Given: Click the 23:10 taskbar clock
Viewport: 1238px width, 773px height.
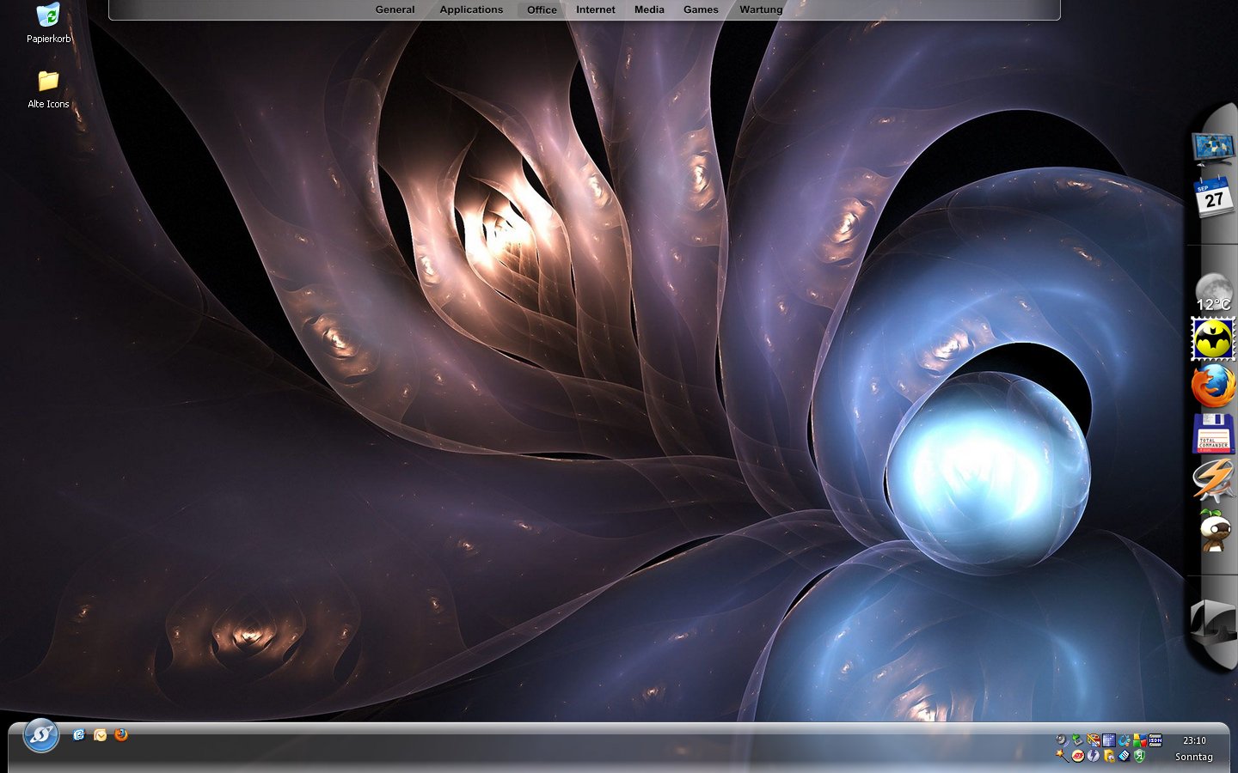Looking at the screenshot, I should coord(1194,740).
